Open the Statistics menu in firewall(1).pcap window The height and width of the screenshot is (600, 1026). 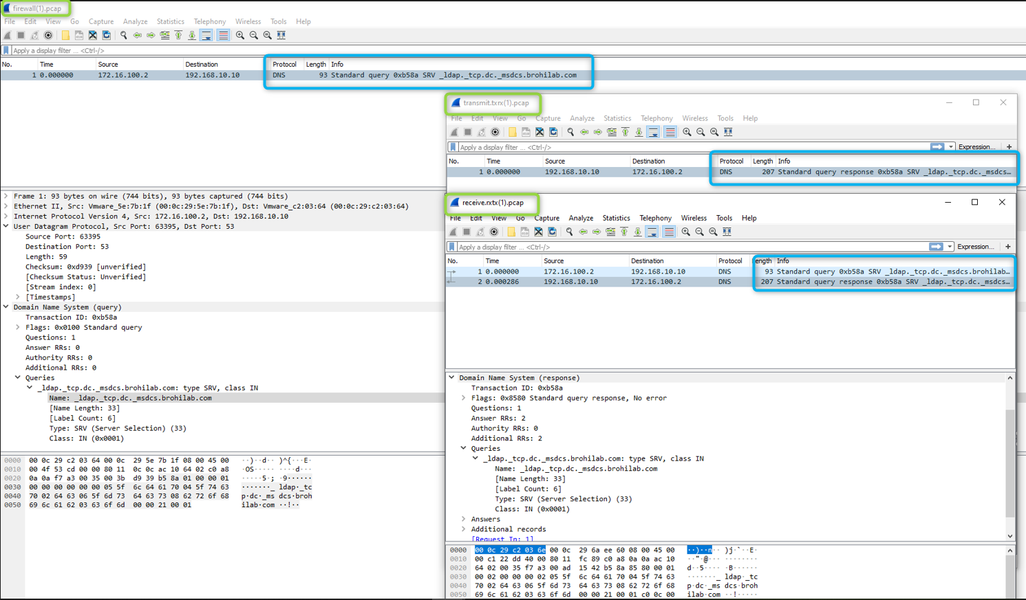click(170, 21)
